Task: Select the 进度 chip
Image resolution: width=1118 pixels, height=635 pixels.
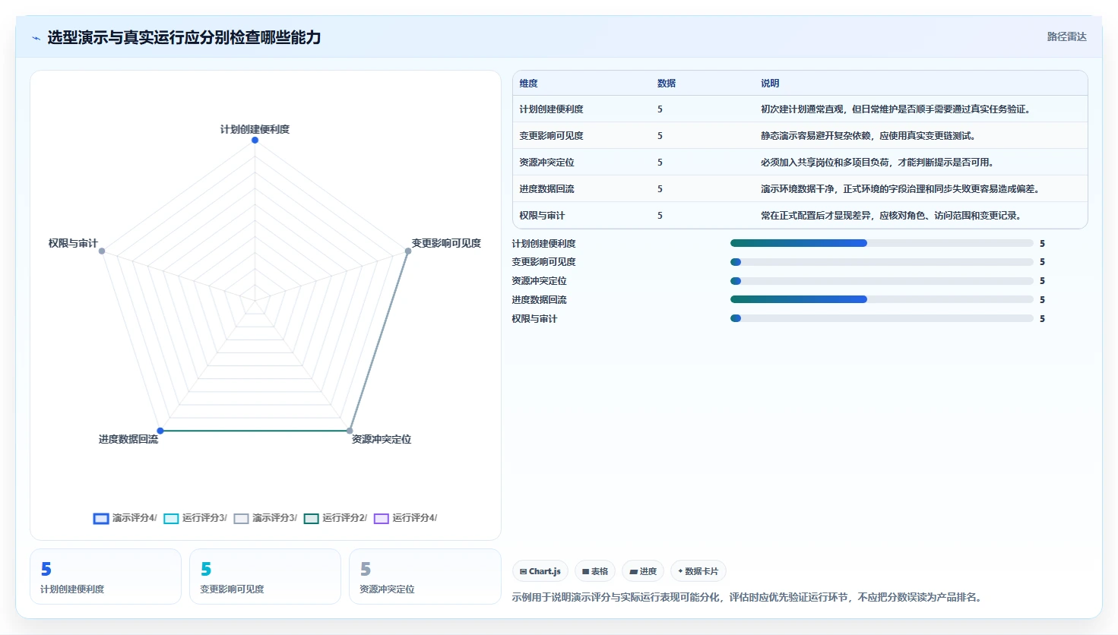Action: (x=643, y=571)
